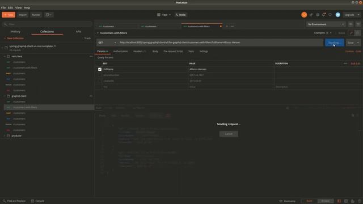Screen dimensions: 363x204
Task: Cancel the request being sent
Action: (x=229, y=134)
